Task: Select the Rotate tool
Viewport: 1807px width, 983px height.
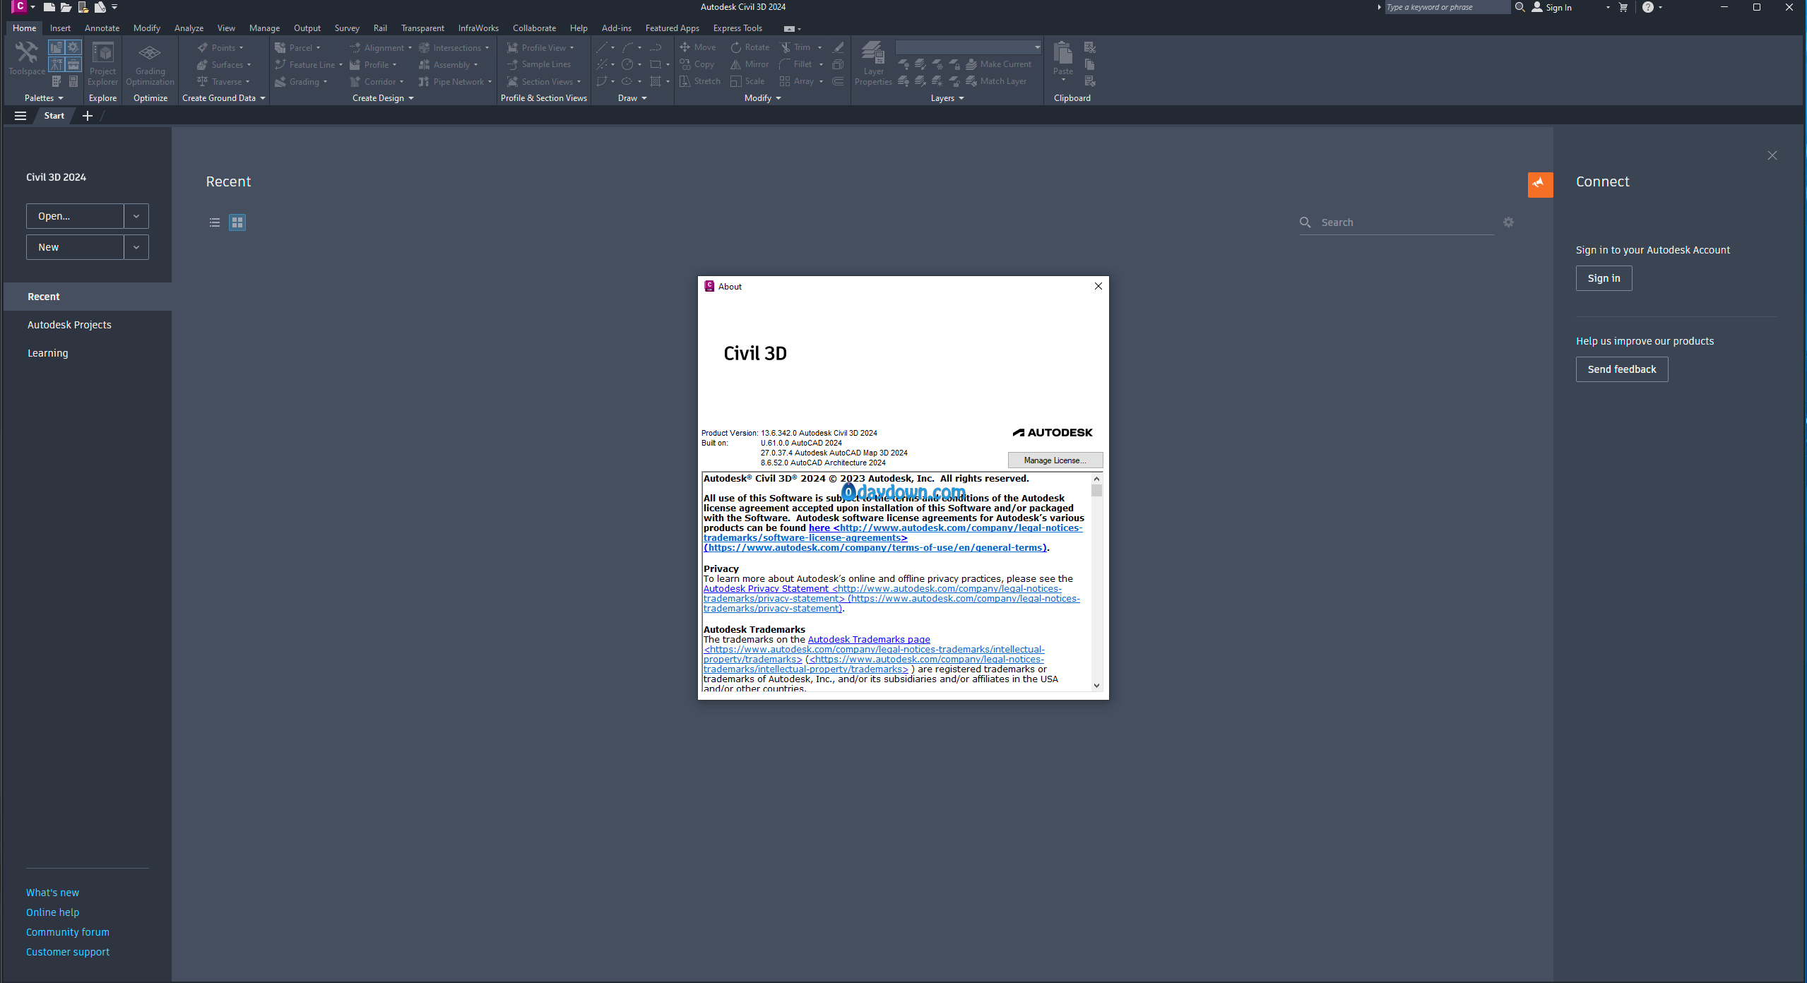Action: click(x=750, y=47)
